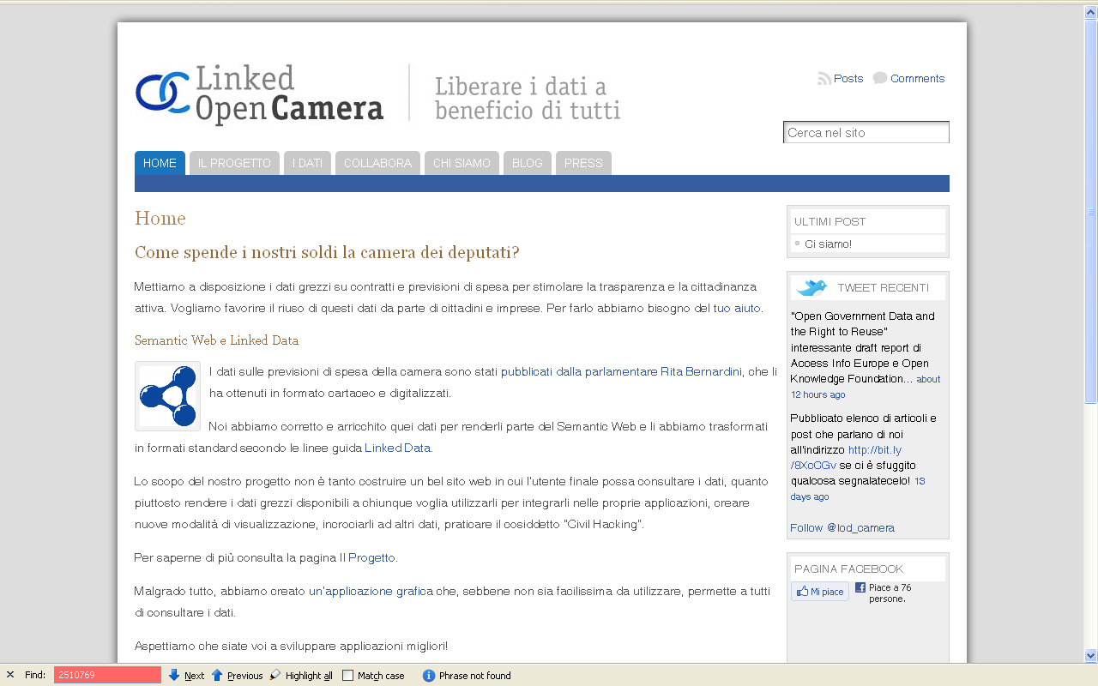
Task: Click the Find Previous up arrow
Action: (217, 675)
